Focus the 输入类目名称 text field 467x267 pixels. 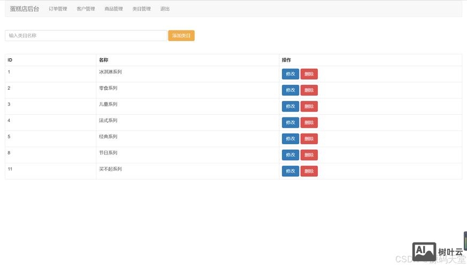point(86,36)
